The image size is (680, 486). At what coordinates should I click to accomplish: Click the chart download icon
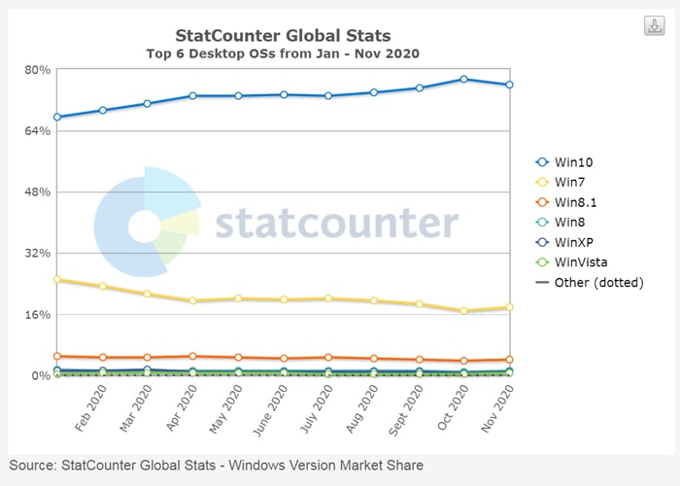tap(653, 26)
